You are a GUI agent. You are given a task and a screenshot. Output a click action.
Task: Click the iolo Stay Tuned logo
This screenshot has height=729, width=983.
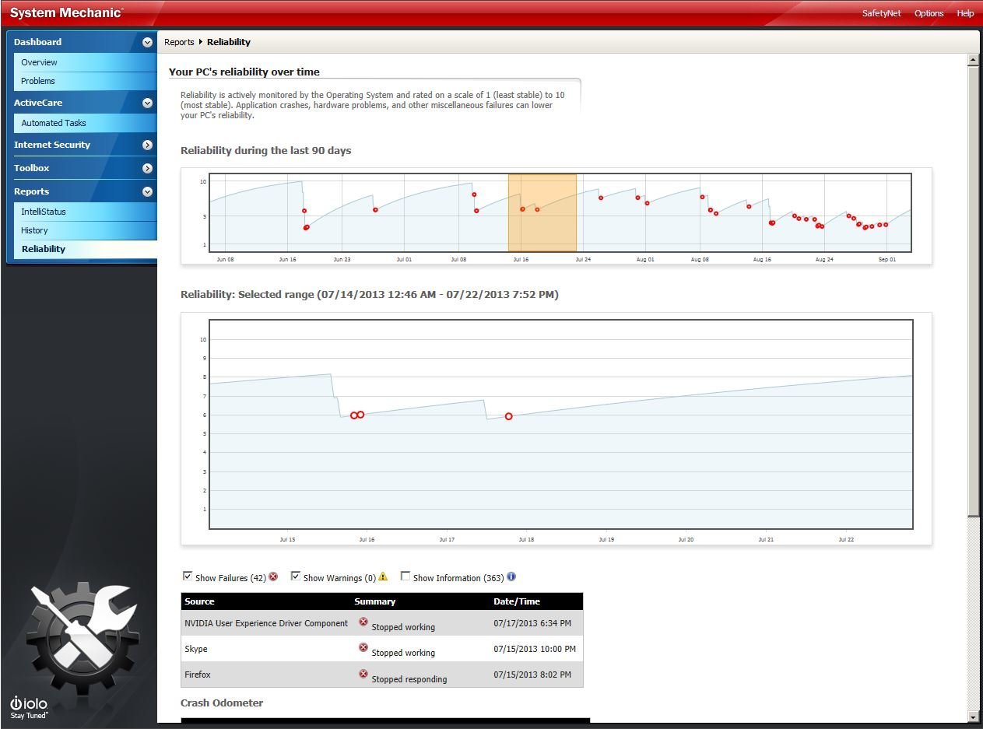tap(29, 706)
